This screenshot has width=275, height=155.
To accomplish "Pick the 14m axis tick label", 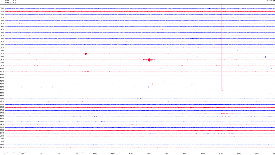I will 131,154.
